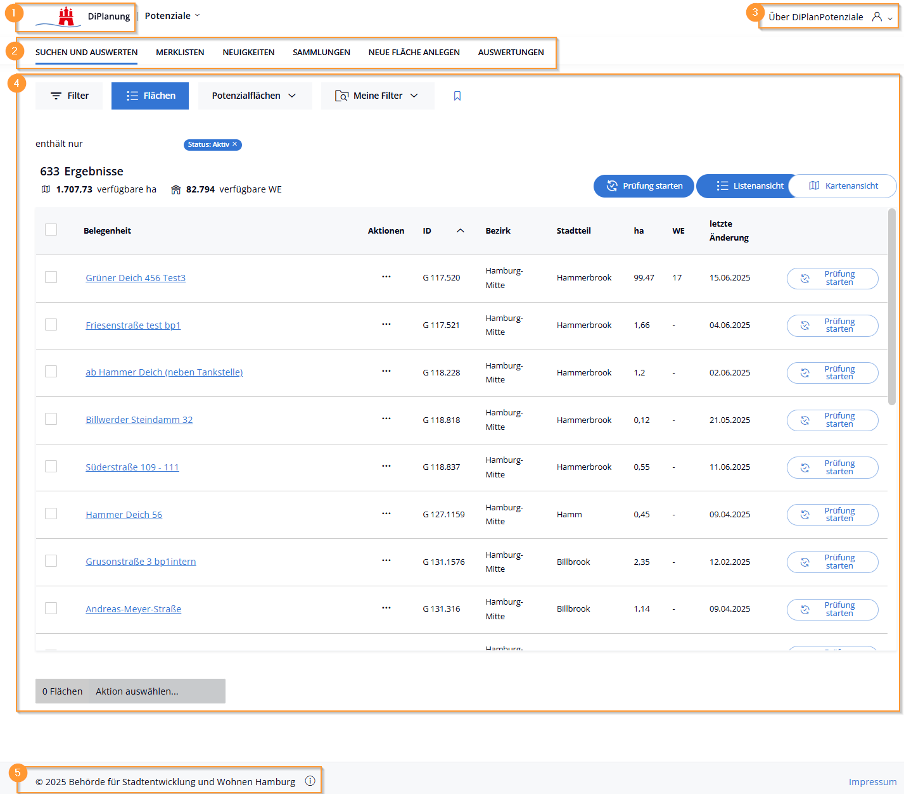The image size is (904, 794).
Task: Expand the Potenzialflächen dropdown
Action: coord(255,96)
